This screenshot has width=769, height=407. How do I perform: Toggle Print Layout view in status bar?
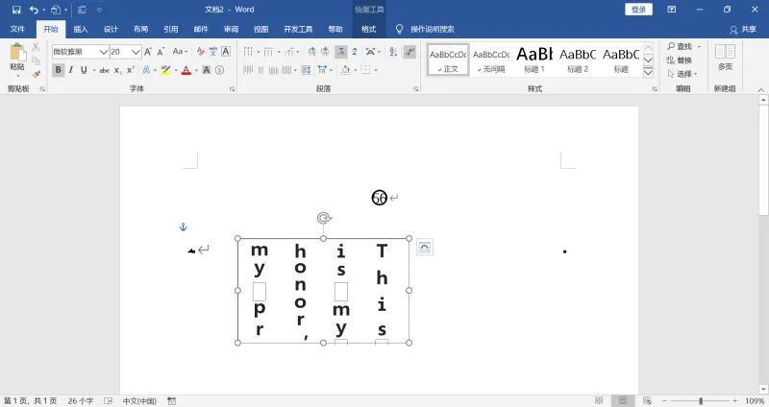coord(622,400)
